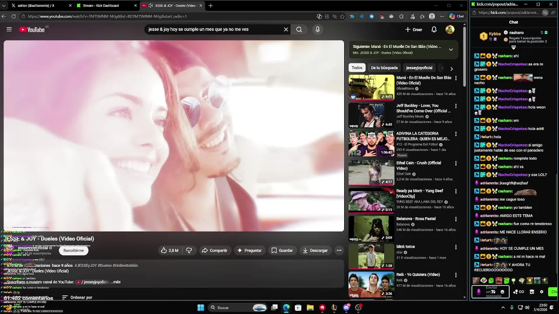Click the Kick chat message input
Image resolution: width=559 pixels, height=314 pixels.
[x=490, y=292]
